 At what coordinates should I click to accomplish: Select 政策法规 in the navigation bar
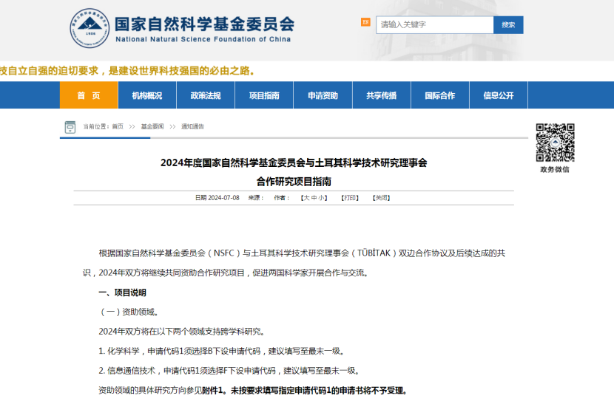click(x=206, y=95)
